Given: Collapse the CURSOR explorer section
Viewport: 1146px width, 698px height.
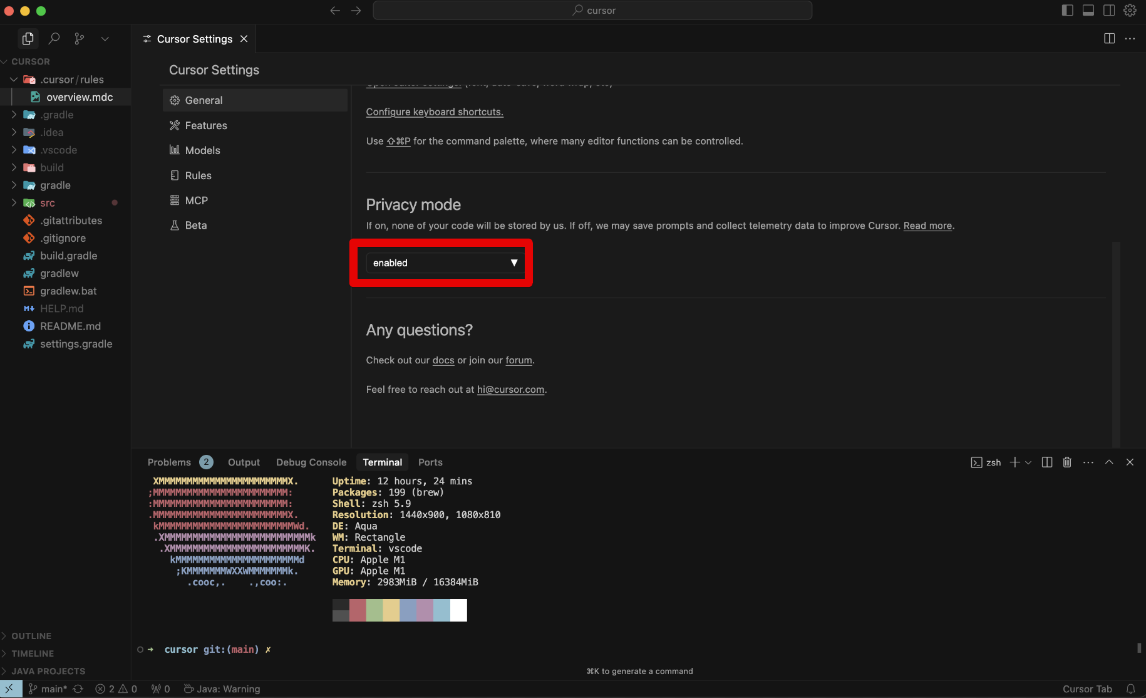Looking at the screenshot, I should (65, 61).
